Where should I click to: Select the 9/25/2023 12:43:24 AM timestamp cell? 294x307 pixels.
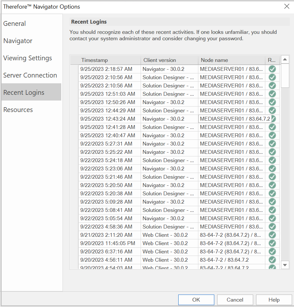(110, 119)
